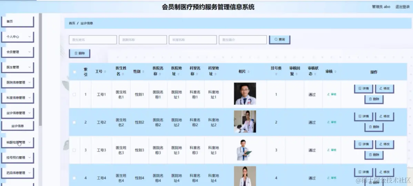The image size is (413, 186).
Task: Click cell 医院名称3 in the table
Action: (x=158, y=150)
